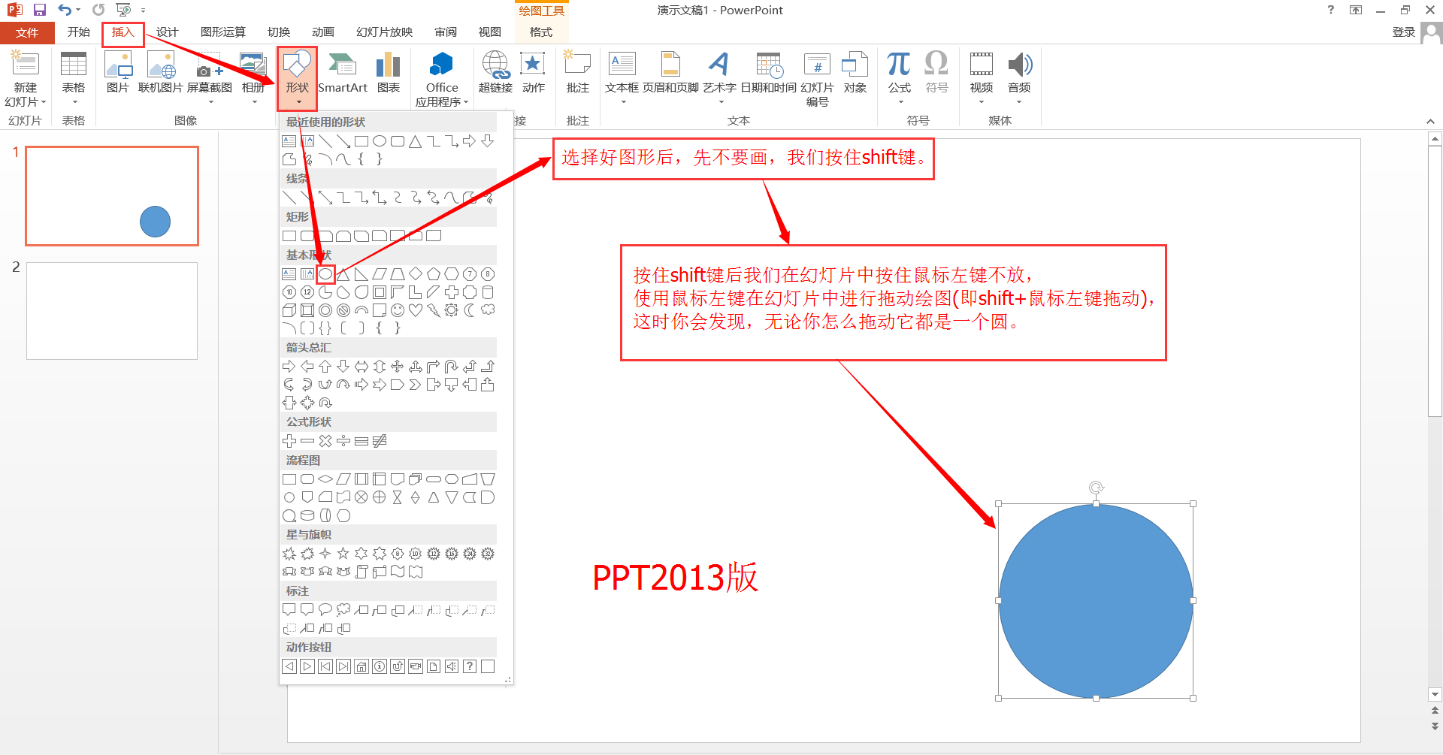This screenshot has height=755, width=1443.
Task: Select the Moon shape in Basic Shapes
Action: click(x=470, y=310)
